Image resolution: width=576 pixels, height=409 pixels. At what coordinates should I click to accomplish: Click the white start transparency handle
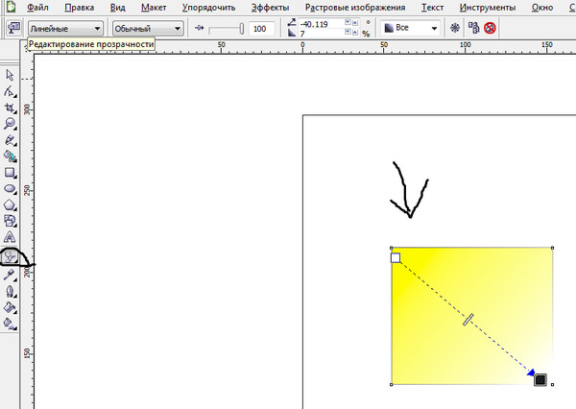tap(396, 258)
